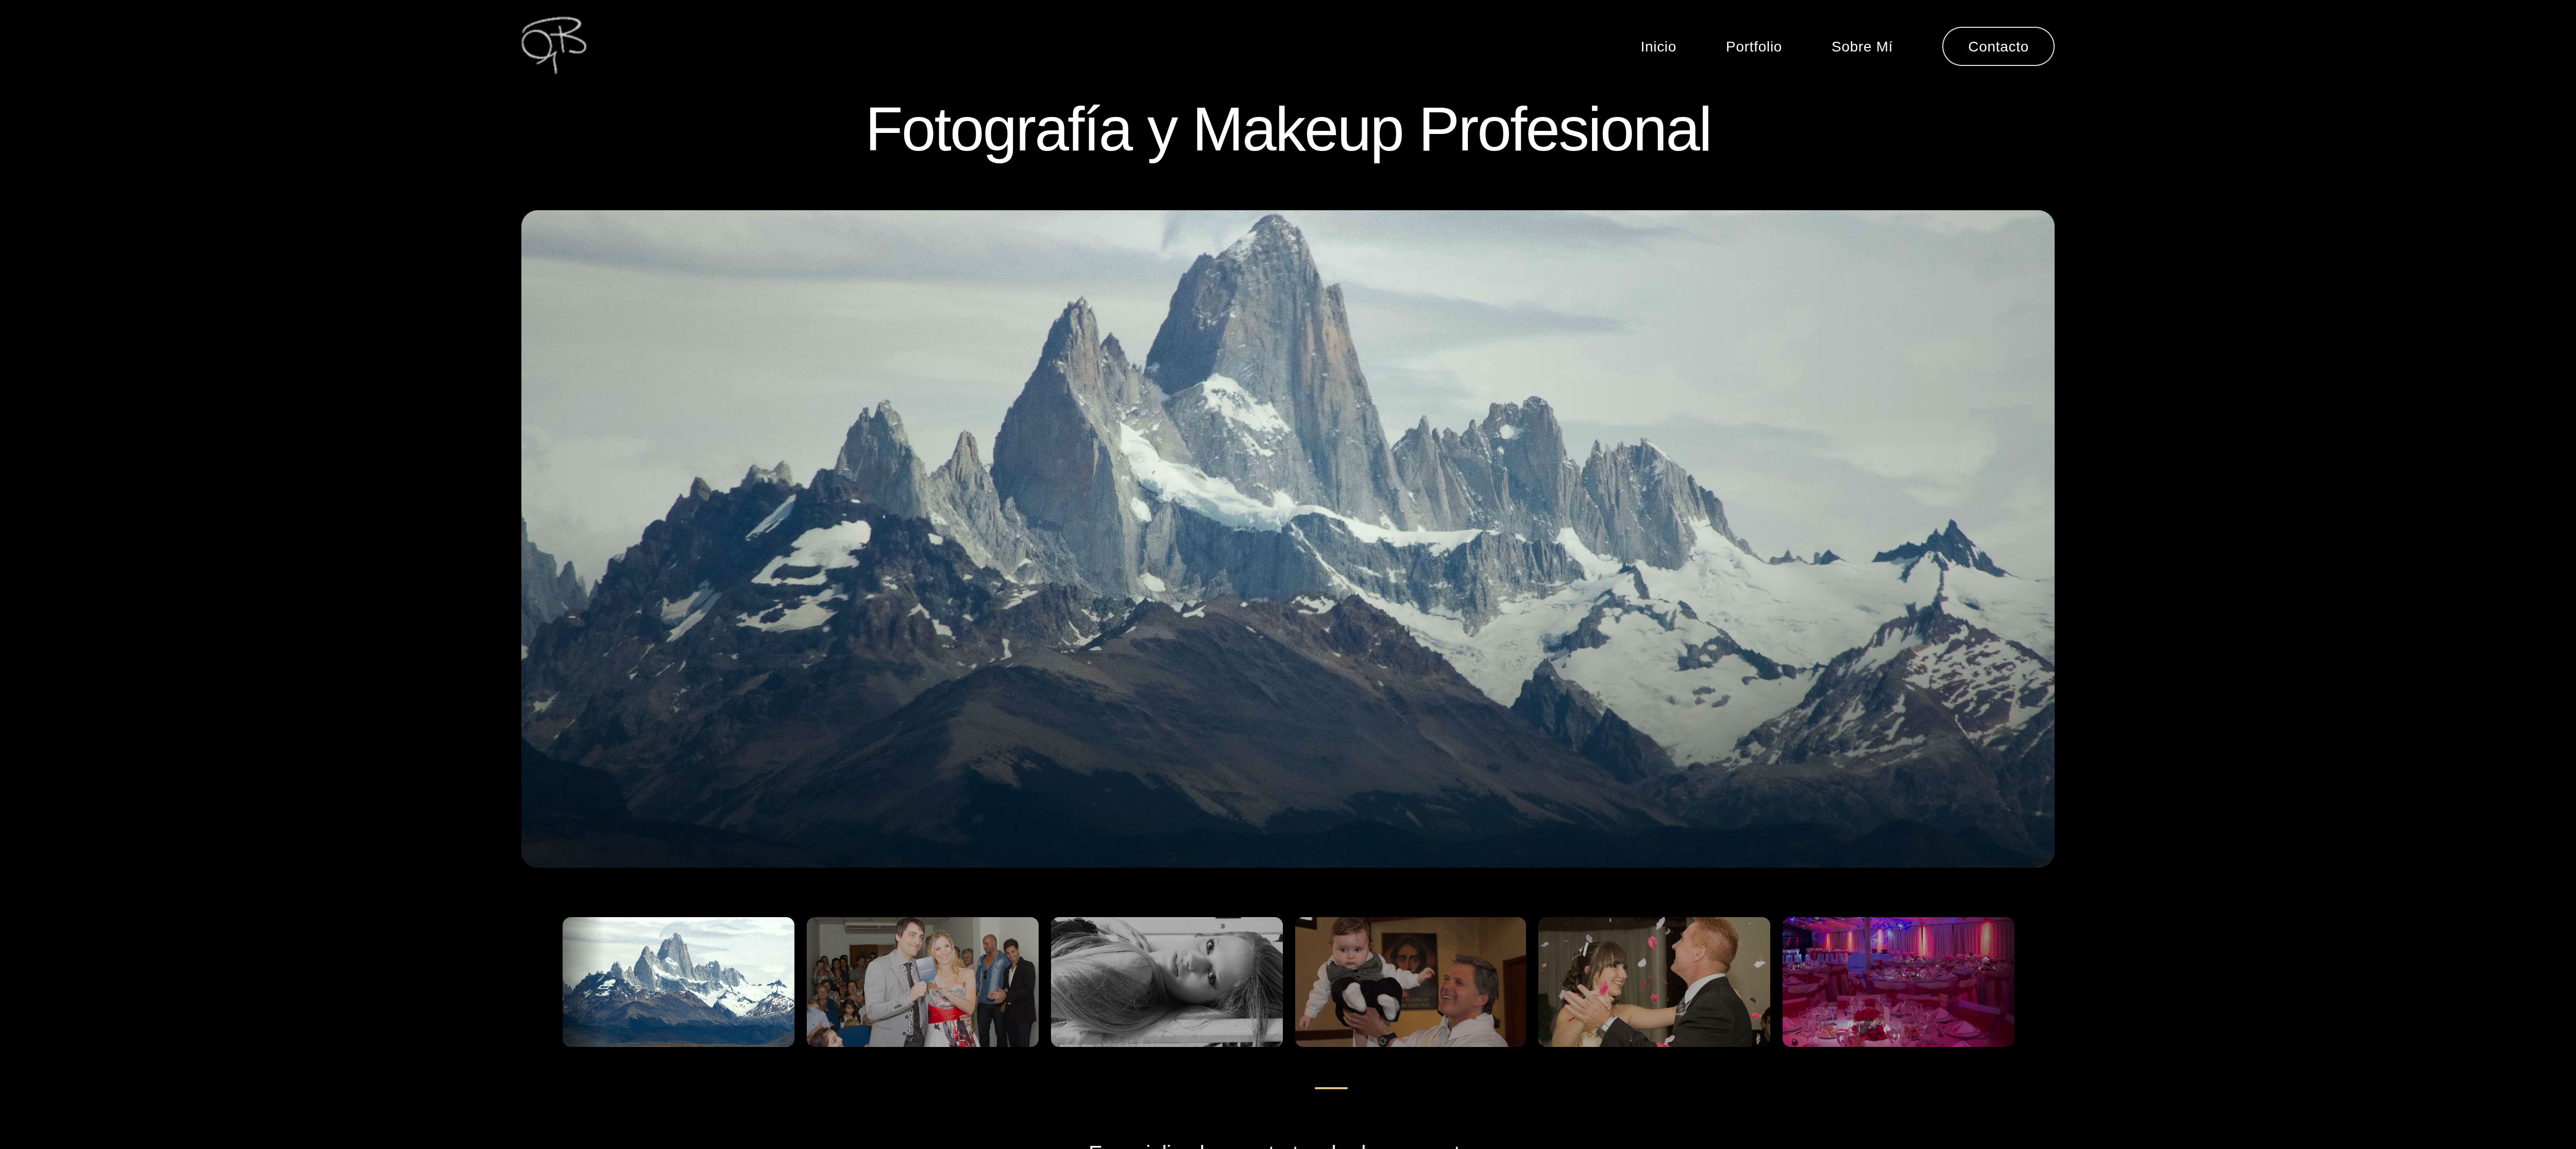
Task: Navigate to the Sobre Mí section
Action: pos(1861,47)
